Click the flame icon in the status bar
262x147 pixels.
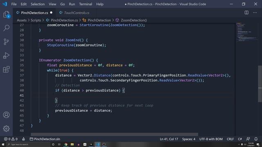(24, 139)
